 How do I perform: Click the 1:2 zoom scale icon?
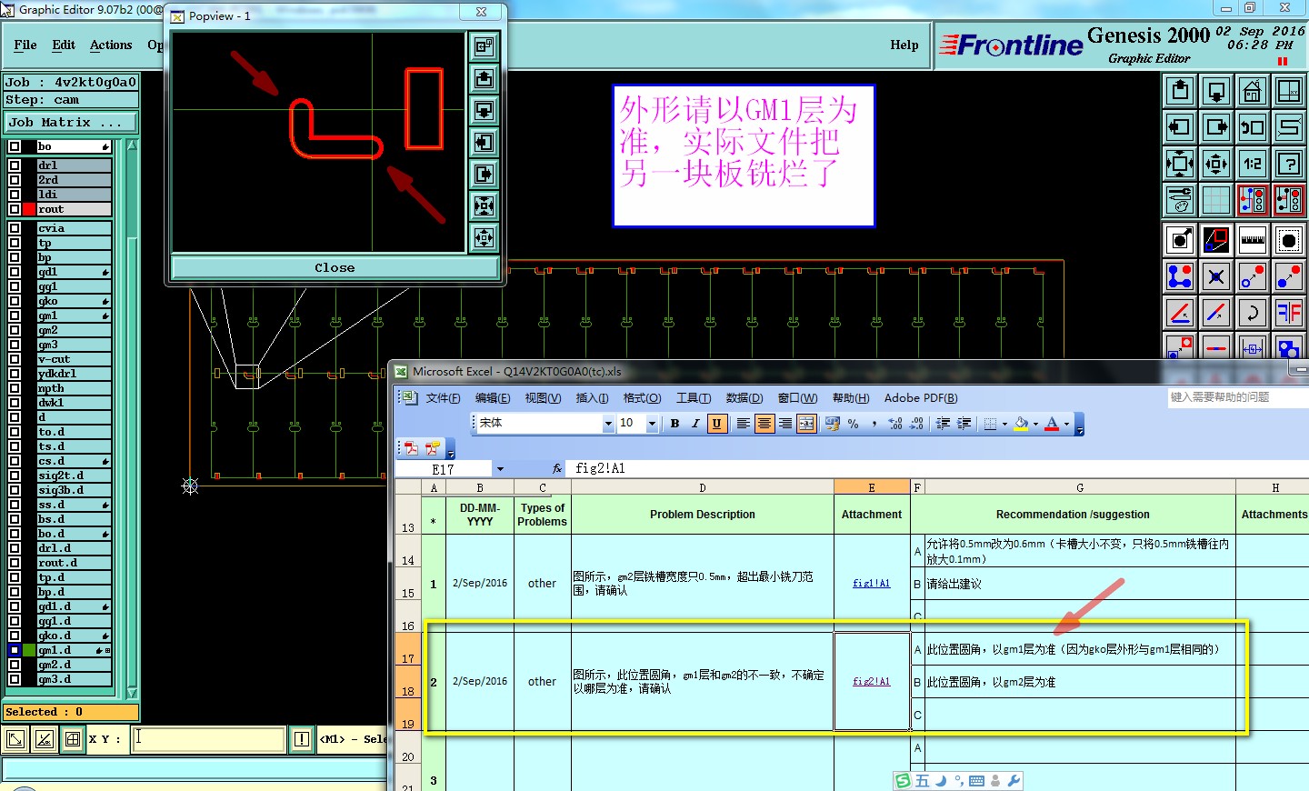click(1253, 164)
